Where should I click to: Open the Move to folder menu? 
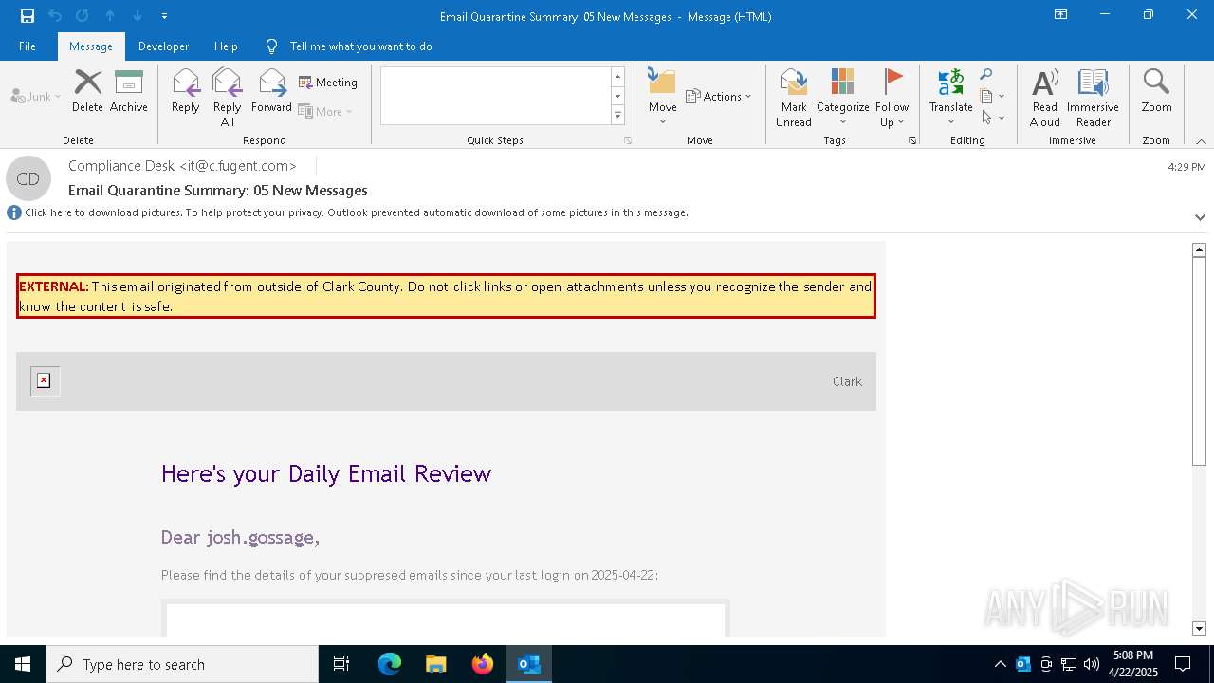coord(662,97)
